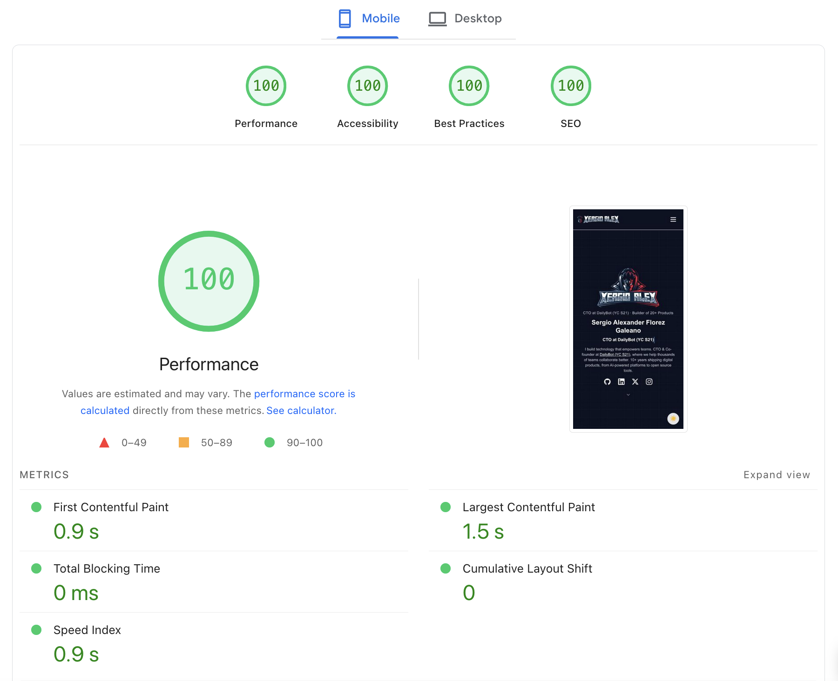This screenshot has width=838, height=681.
Task: Click the performance score is calculated link
Action: click(304, 394)
